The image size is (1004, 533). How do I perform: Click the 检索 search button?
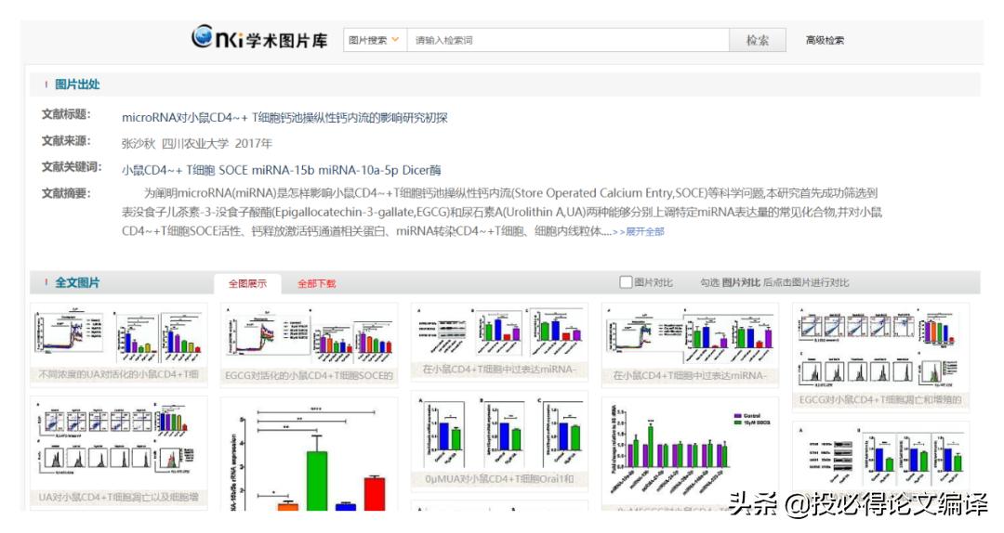tap(758, 40)
